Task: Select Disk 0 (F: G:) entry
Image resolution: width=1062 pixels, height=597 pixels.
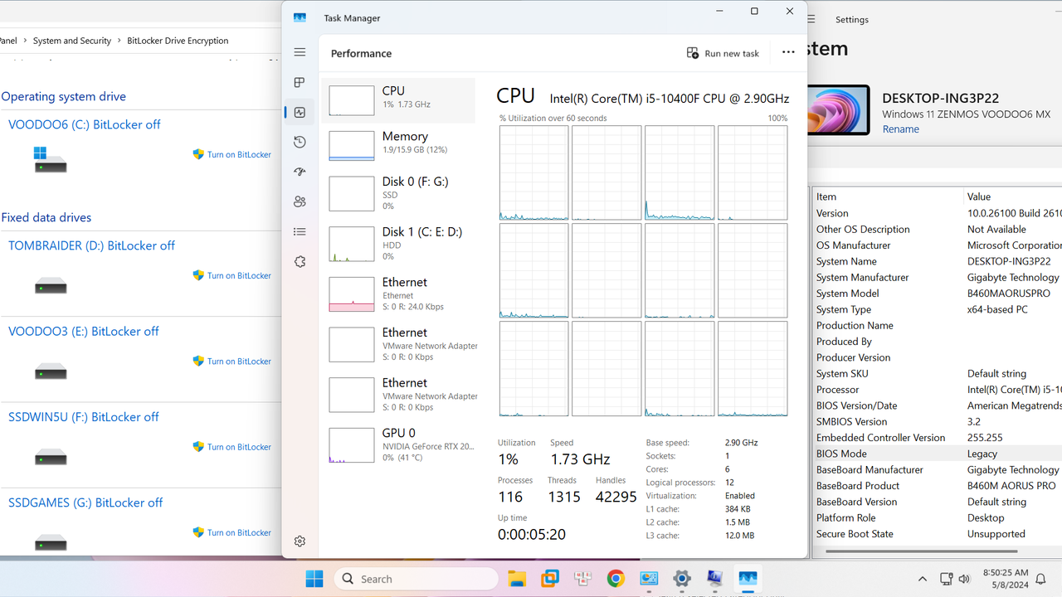Action: (x=400, y=193)
